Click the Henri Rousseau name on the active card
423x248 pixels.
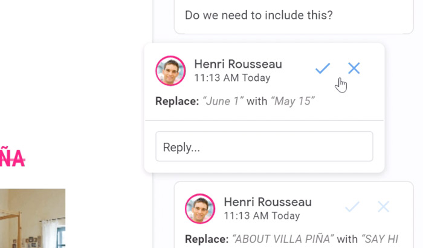[x=238, y=64]
